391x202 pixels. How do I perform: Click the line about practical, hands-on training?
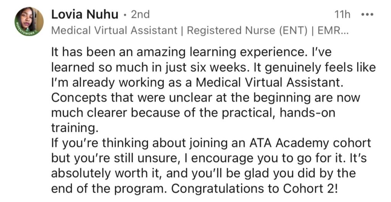coord(193,113)
